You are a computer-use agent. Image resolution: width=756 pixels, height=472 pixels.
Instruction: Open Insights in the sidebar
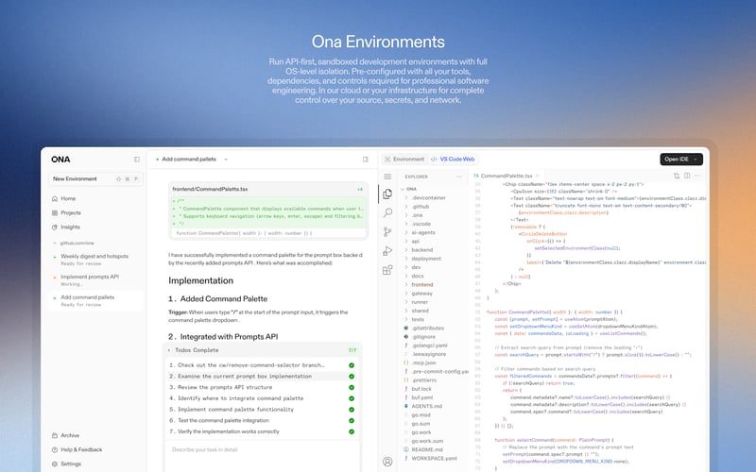click(70, 227)
